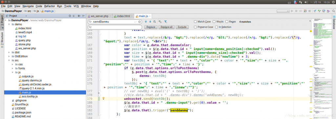Collapse the js folder
This screenshot has width=336, height=119.
(x=12, y=73)
